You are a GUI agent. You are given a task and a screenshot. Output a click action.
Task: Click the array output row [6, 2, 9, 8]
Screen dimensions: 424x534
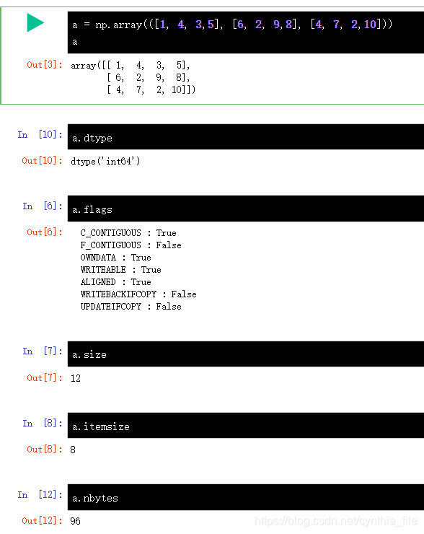pos(149,78)
